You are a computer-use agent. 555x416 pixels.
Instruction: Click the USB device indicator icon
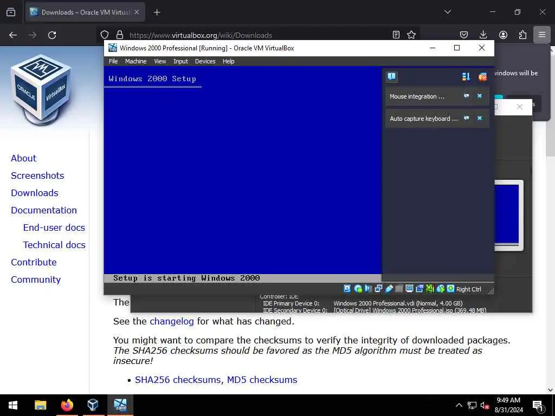(389, 289)
